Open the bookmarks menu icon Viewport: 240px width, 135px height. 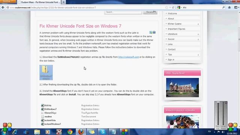coord(236,7)
